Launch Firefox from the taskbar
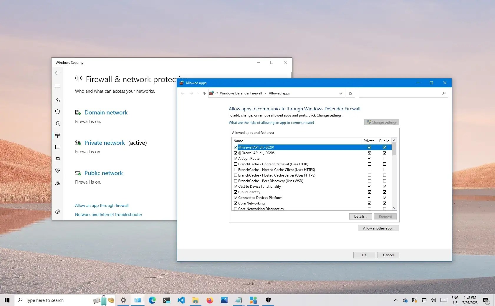The image size is (495, 306). point(210,300)
